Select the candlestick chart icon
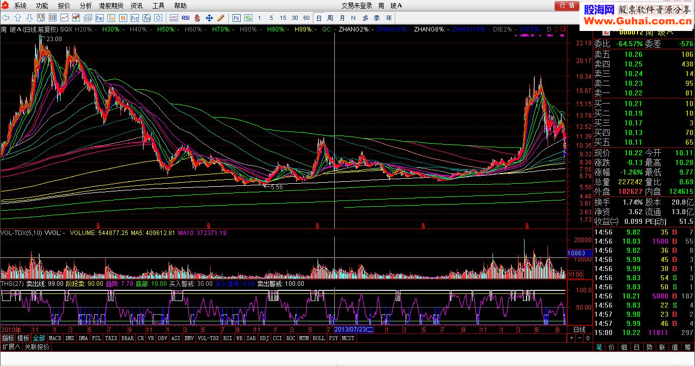The width and height of the screenshot is (695, 366). (76, 18)
